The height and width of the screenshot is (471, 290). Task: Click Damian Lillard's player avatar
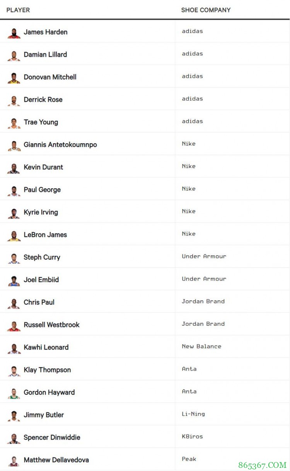point(14,55)
